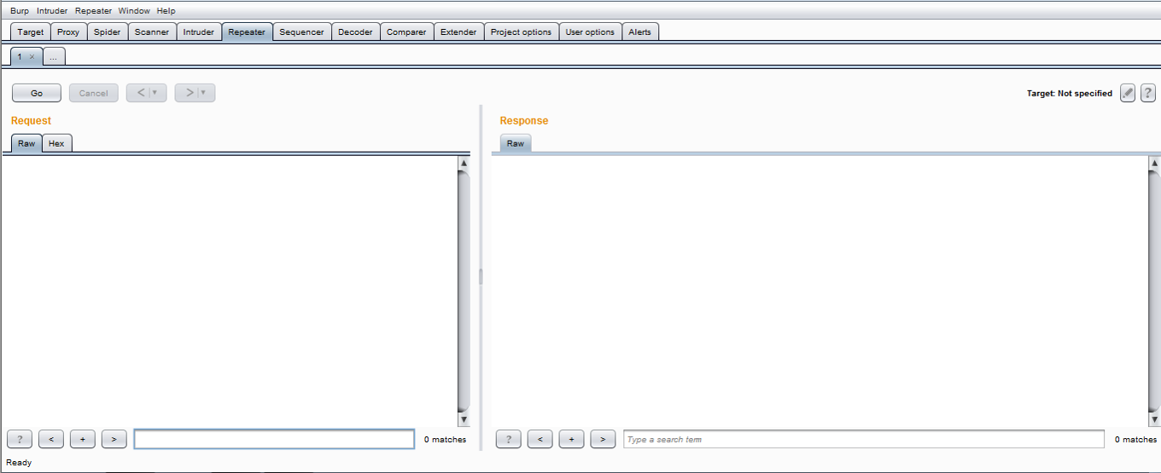Open the Alerts tab
Viewport: 1161px width, 473px height.
click(x=639, y=32)
